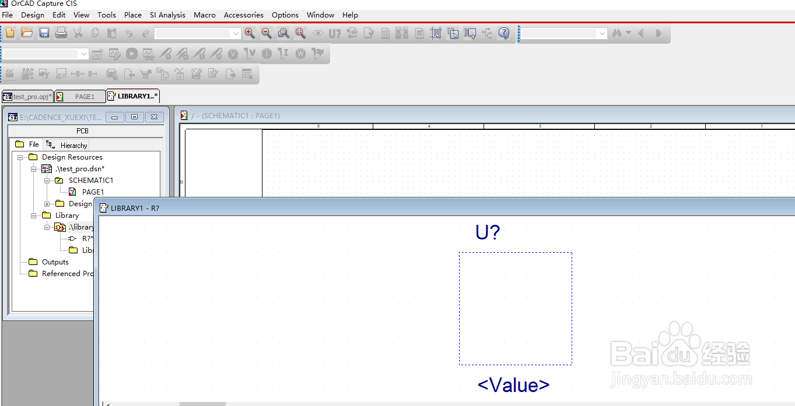
Task: Select PAGE1 in the project tree
Action: click(93, 192)
